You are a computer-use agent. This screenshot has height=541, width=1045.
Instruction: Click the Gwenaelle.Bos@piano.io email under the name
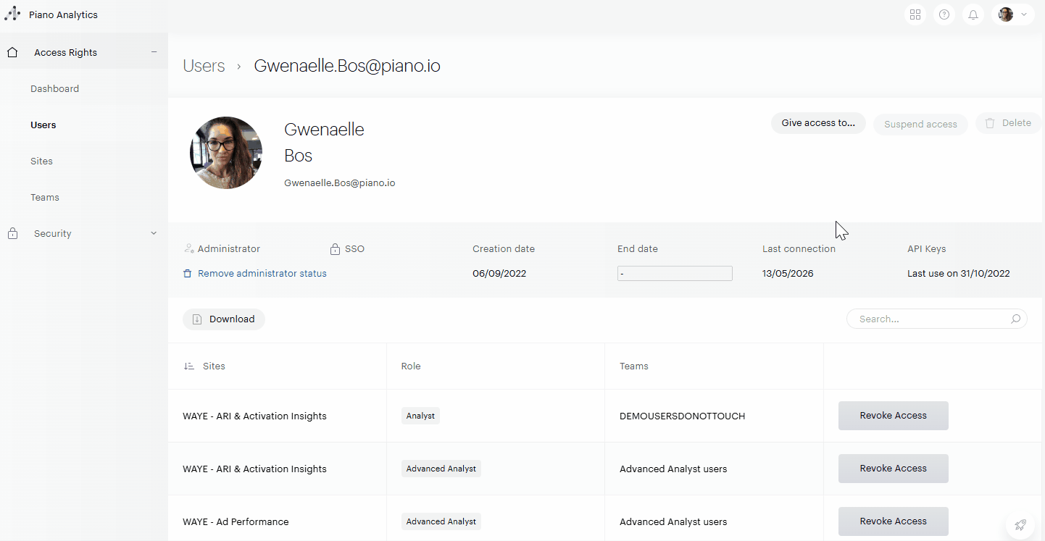[340, 183]
